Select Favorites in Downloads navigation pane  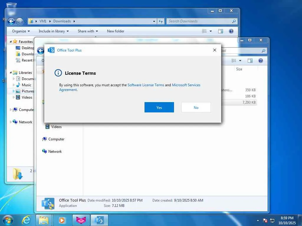point(26,42)
